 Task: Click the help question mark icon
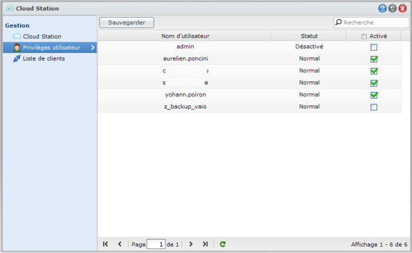(x=383, y=9)
